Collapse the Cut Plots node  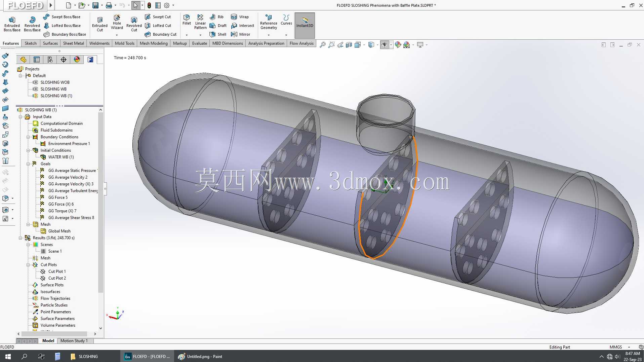pyautogui.click(x=28, y=265)
